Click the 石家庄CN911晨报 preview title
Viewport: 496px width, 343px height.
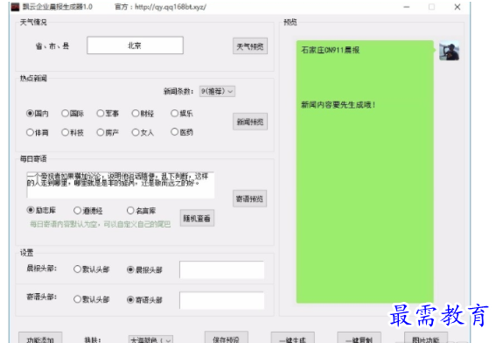pos(331,50)
